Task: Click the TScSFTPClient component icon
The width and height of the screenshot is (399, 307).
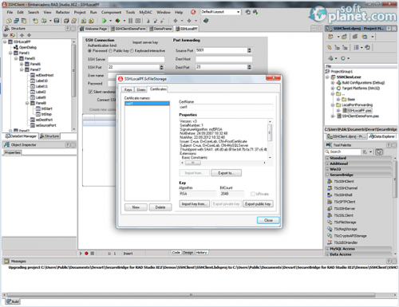Action: [x=330, y=202]
